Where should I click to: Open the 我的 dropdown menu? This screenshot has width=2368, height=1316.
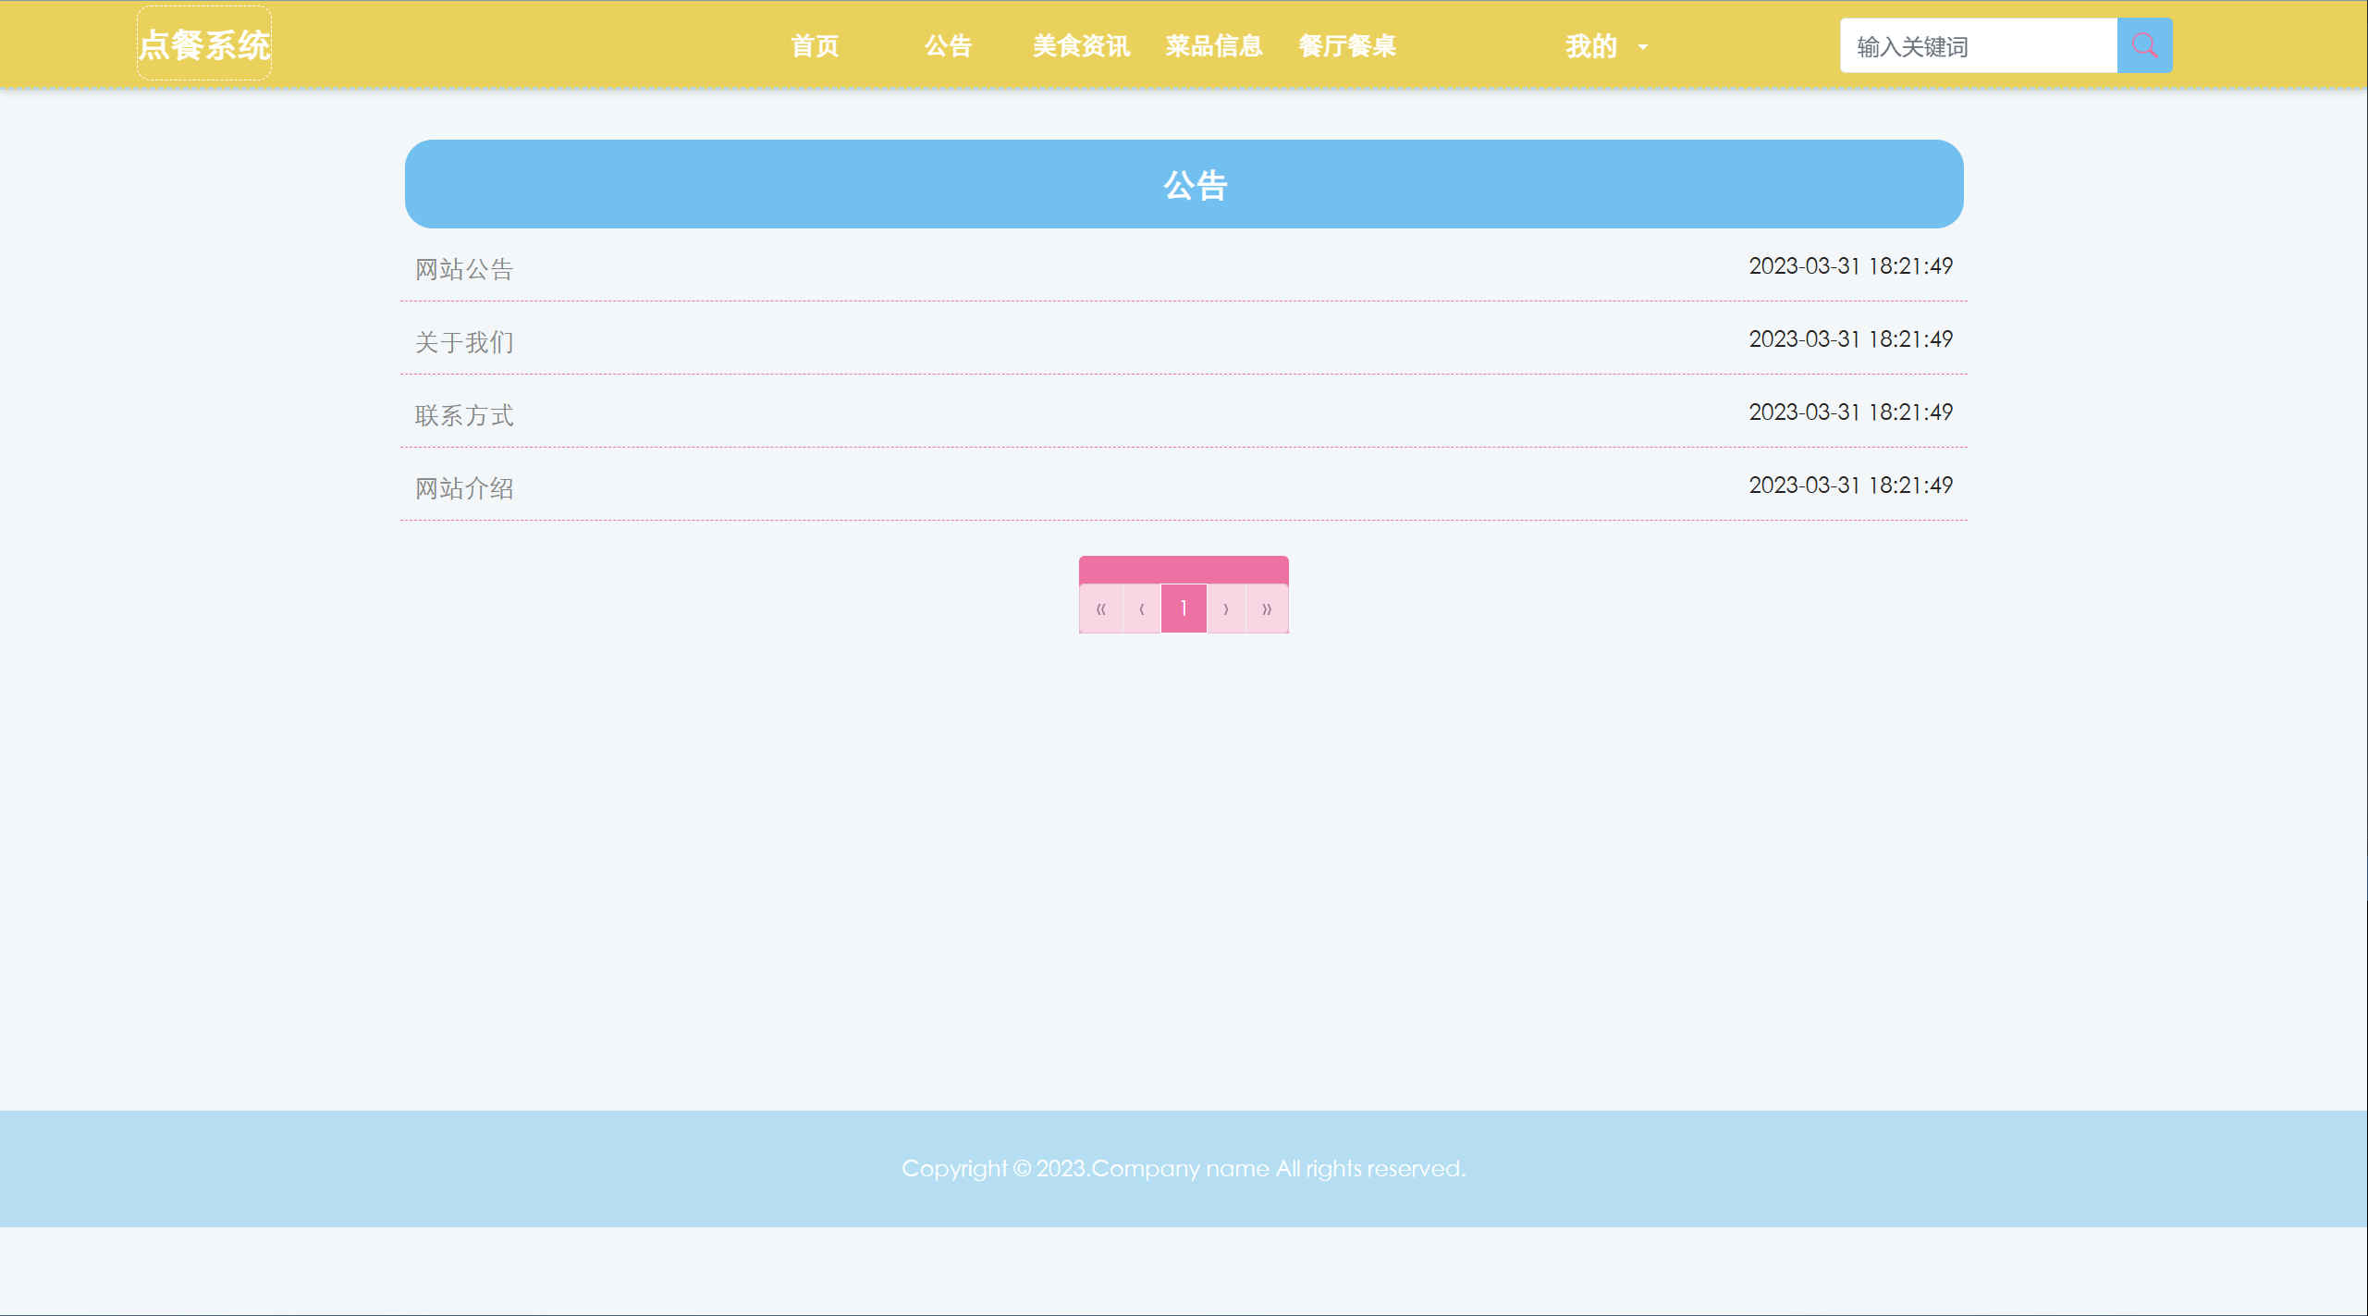(x=1589, y=44)
